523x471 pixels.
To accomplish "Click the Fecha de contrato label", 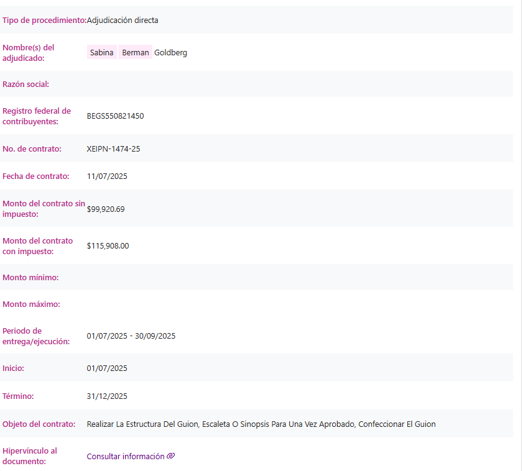I will (x=35, y=176).
